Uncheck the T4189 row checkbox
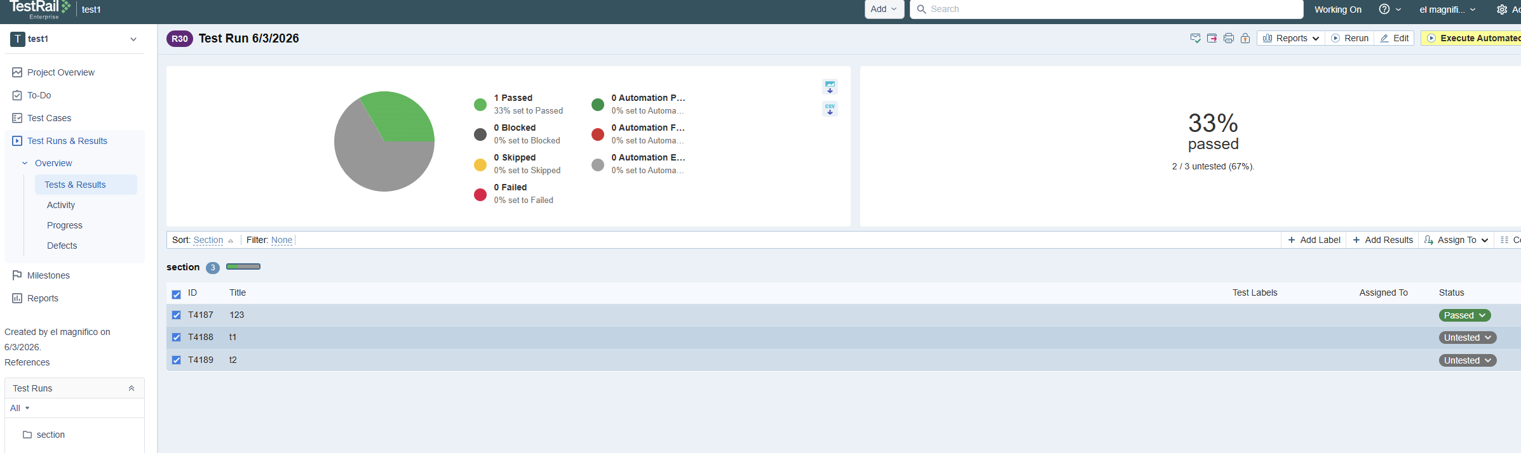Viewport: 1521px width, 453px height. [177, 360]
